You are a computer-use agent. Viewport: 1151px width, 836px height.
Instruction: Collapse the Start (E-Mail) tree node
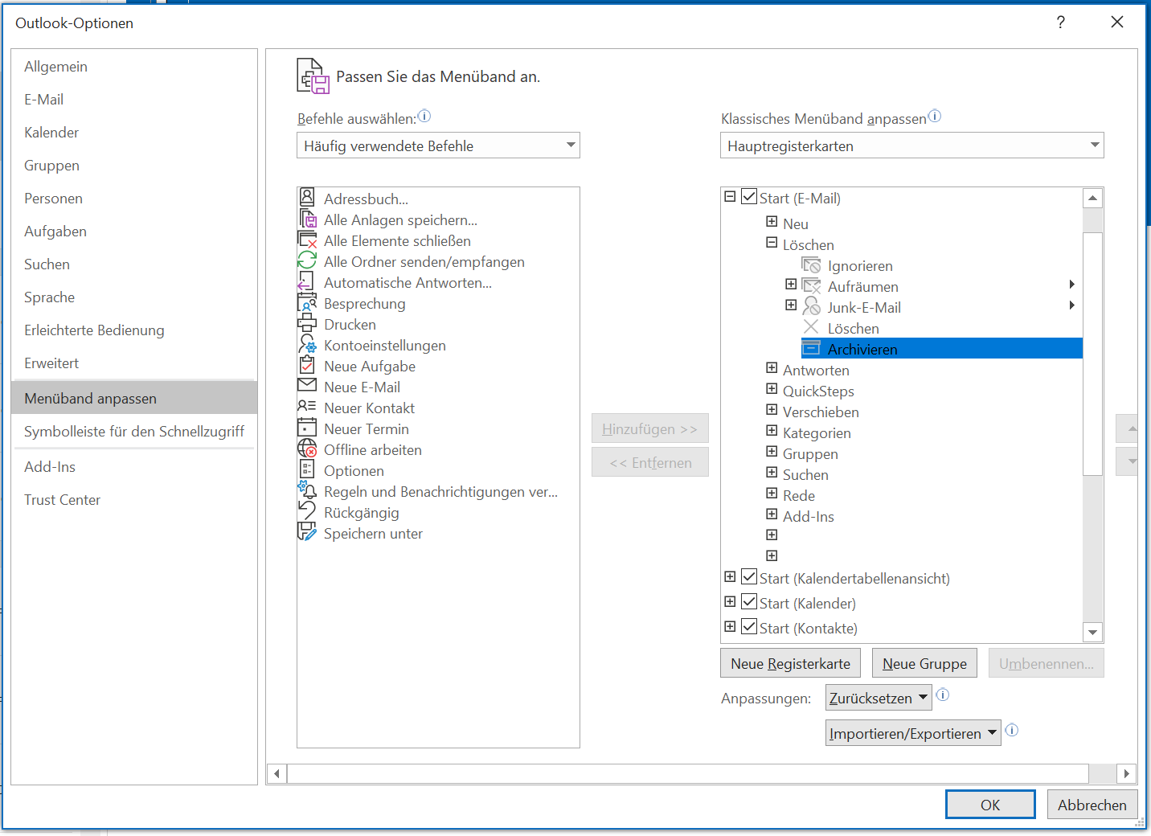tap(730, 196)
